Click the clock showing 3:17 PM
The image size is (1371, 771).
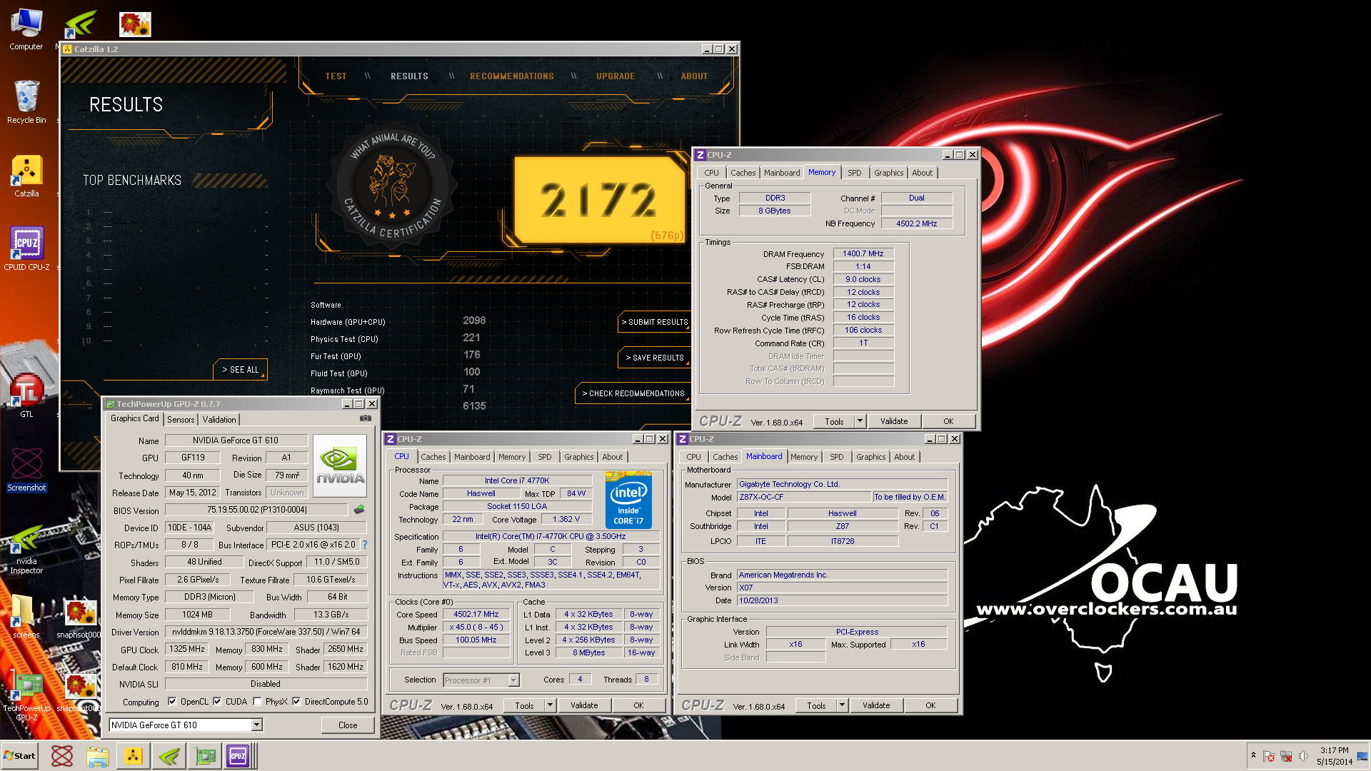point(1334,756)
